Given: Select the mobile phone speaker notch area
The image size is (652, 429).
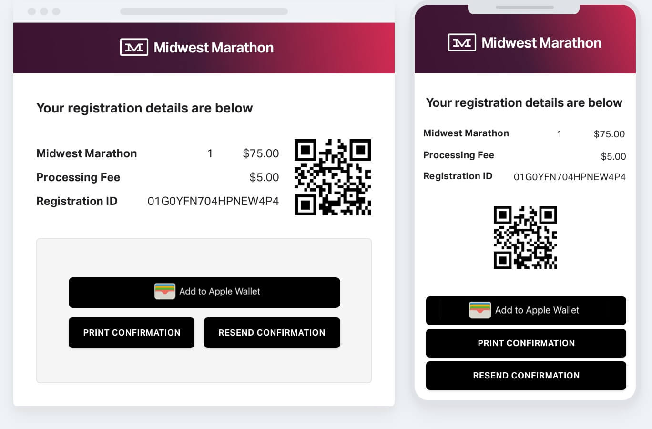Looking at the screenshot, I should click(x=523, y=7).
